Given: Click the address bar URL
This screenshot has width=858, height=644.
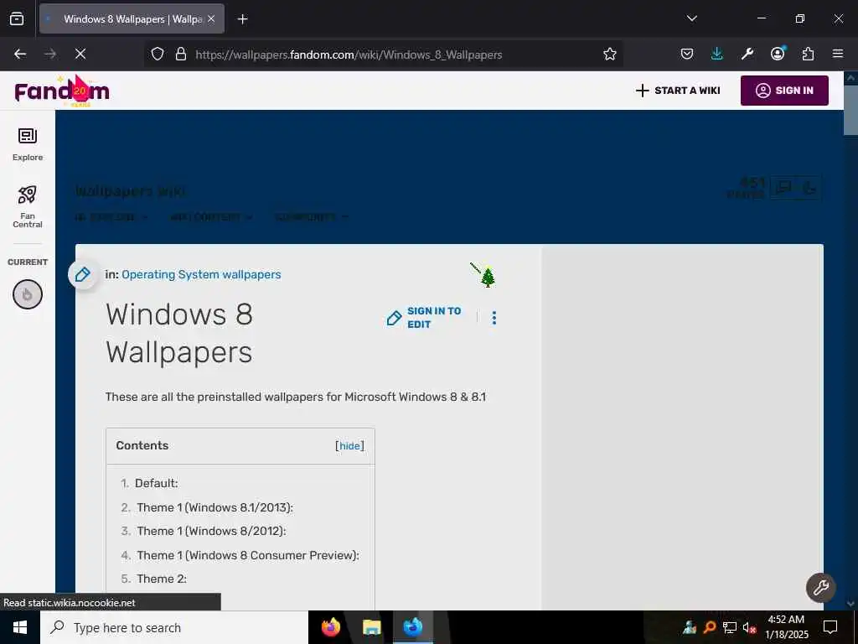Looking at the screenshot, I should pos(349,55).
